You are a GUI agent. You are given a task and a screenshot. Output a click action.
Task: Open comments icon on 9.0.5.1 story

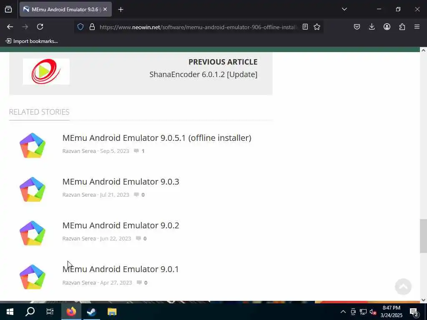136,151
